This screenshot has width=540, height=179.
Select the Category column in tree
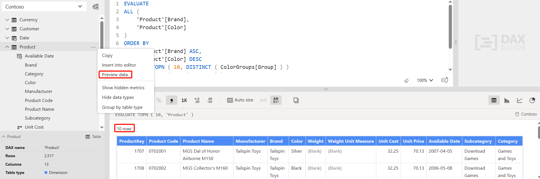point(34,74)
